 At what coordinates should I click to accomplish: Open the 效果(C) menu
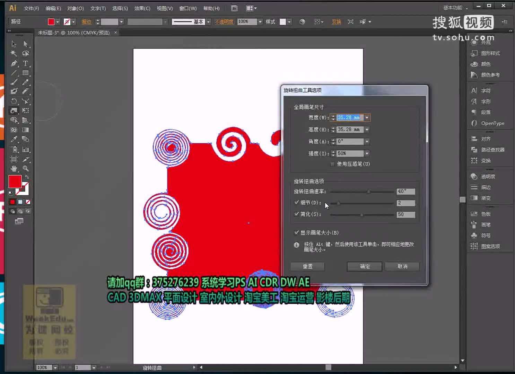[142, 8]
